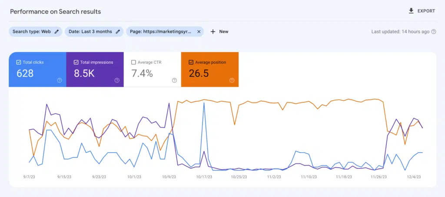Uncheck the Total impressions checkbox
Screen dimensions: 445x197
pyautogui.click(x=76, y=62)
